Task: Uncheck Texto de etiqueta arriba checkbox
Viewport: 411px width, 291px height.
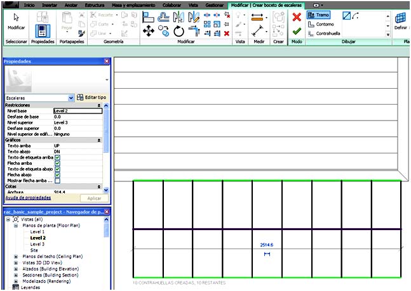Action: click(x=57, y=157)
